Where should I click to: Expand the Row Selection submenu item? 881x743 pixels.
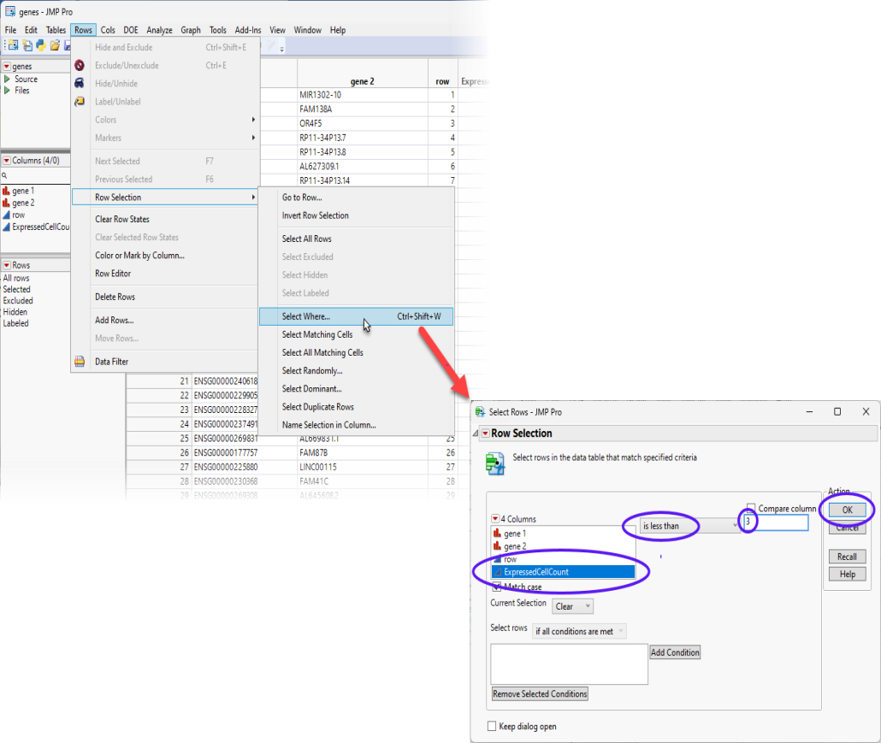[x=165, y=198]
